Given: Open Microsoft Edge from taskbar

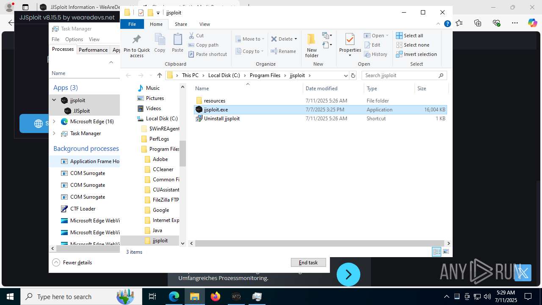Looking at the screenshot, I should tap(174, 297).
